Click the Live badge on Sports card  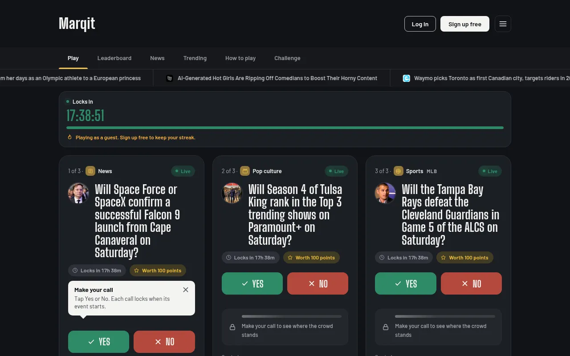(x=490, y=171)
